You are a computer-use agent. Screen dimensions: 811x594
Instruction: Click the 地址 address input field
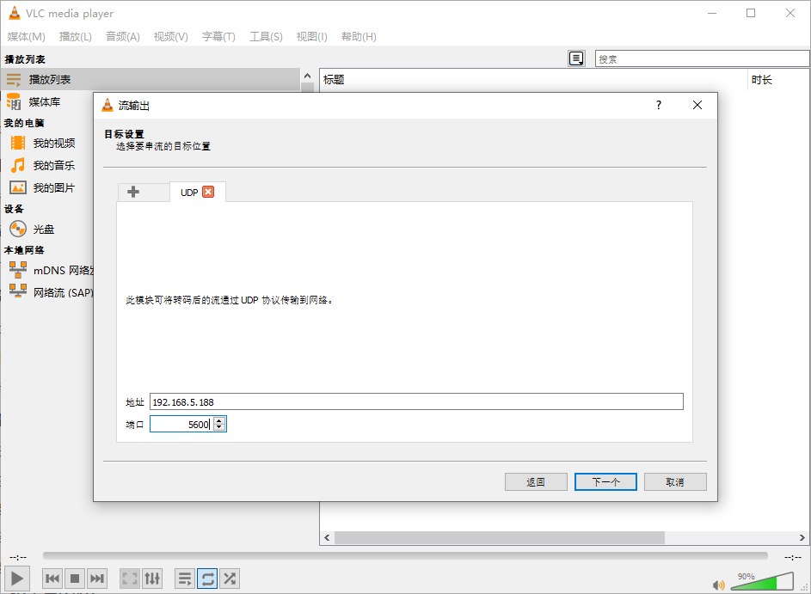[x=416, y=401]
